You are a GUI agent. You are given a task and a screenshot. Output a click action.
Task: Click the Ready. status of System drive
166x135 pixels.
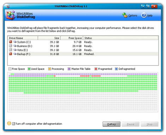[x=88, y=42]
